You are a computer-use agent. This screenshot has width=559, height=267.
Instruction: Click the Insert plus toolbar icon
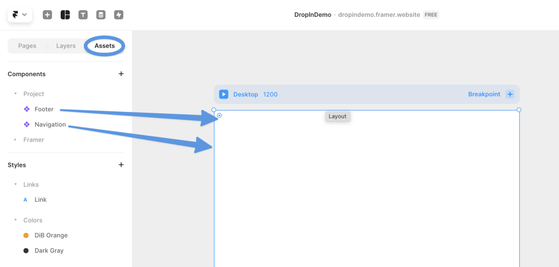click(48, 15)
